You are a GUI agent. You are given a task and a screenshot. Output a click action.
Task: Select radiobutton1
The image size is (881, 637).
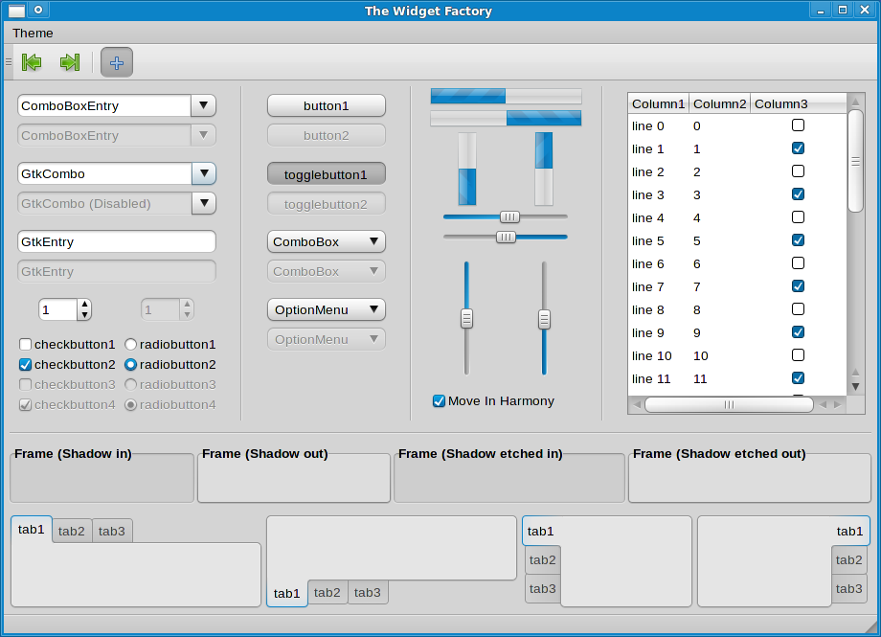point(130,344)
